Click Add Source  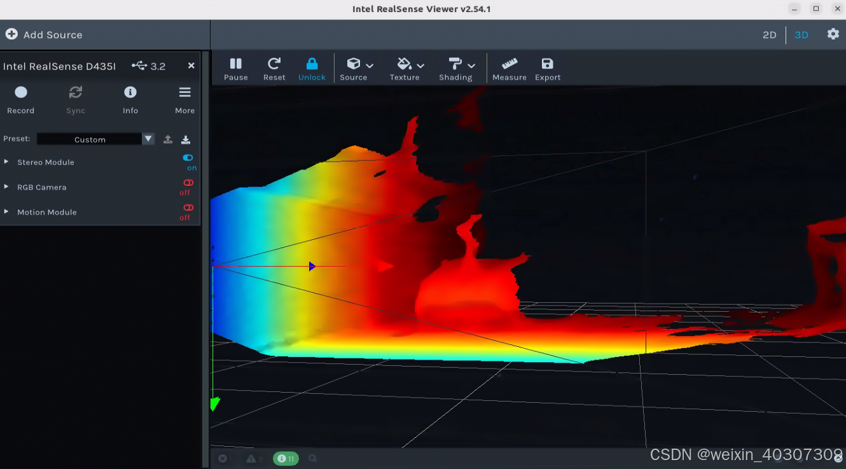click(x=44, y=34)
